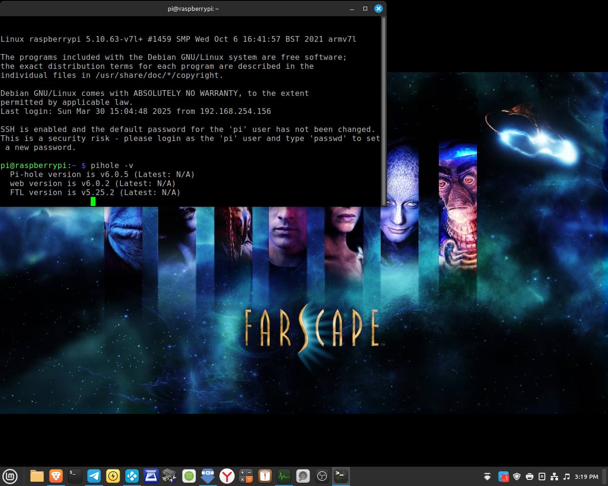Screen dimensions: 608x486
Task: Open the calculator app in taskbar
Action: tap(246, 476)
